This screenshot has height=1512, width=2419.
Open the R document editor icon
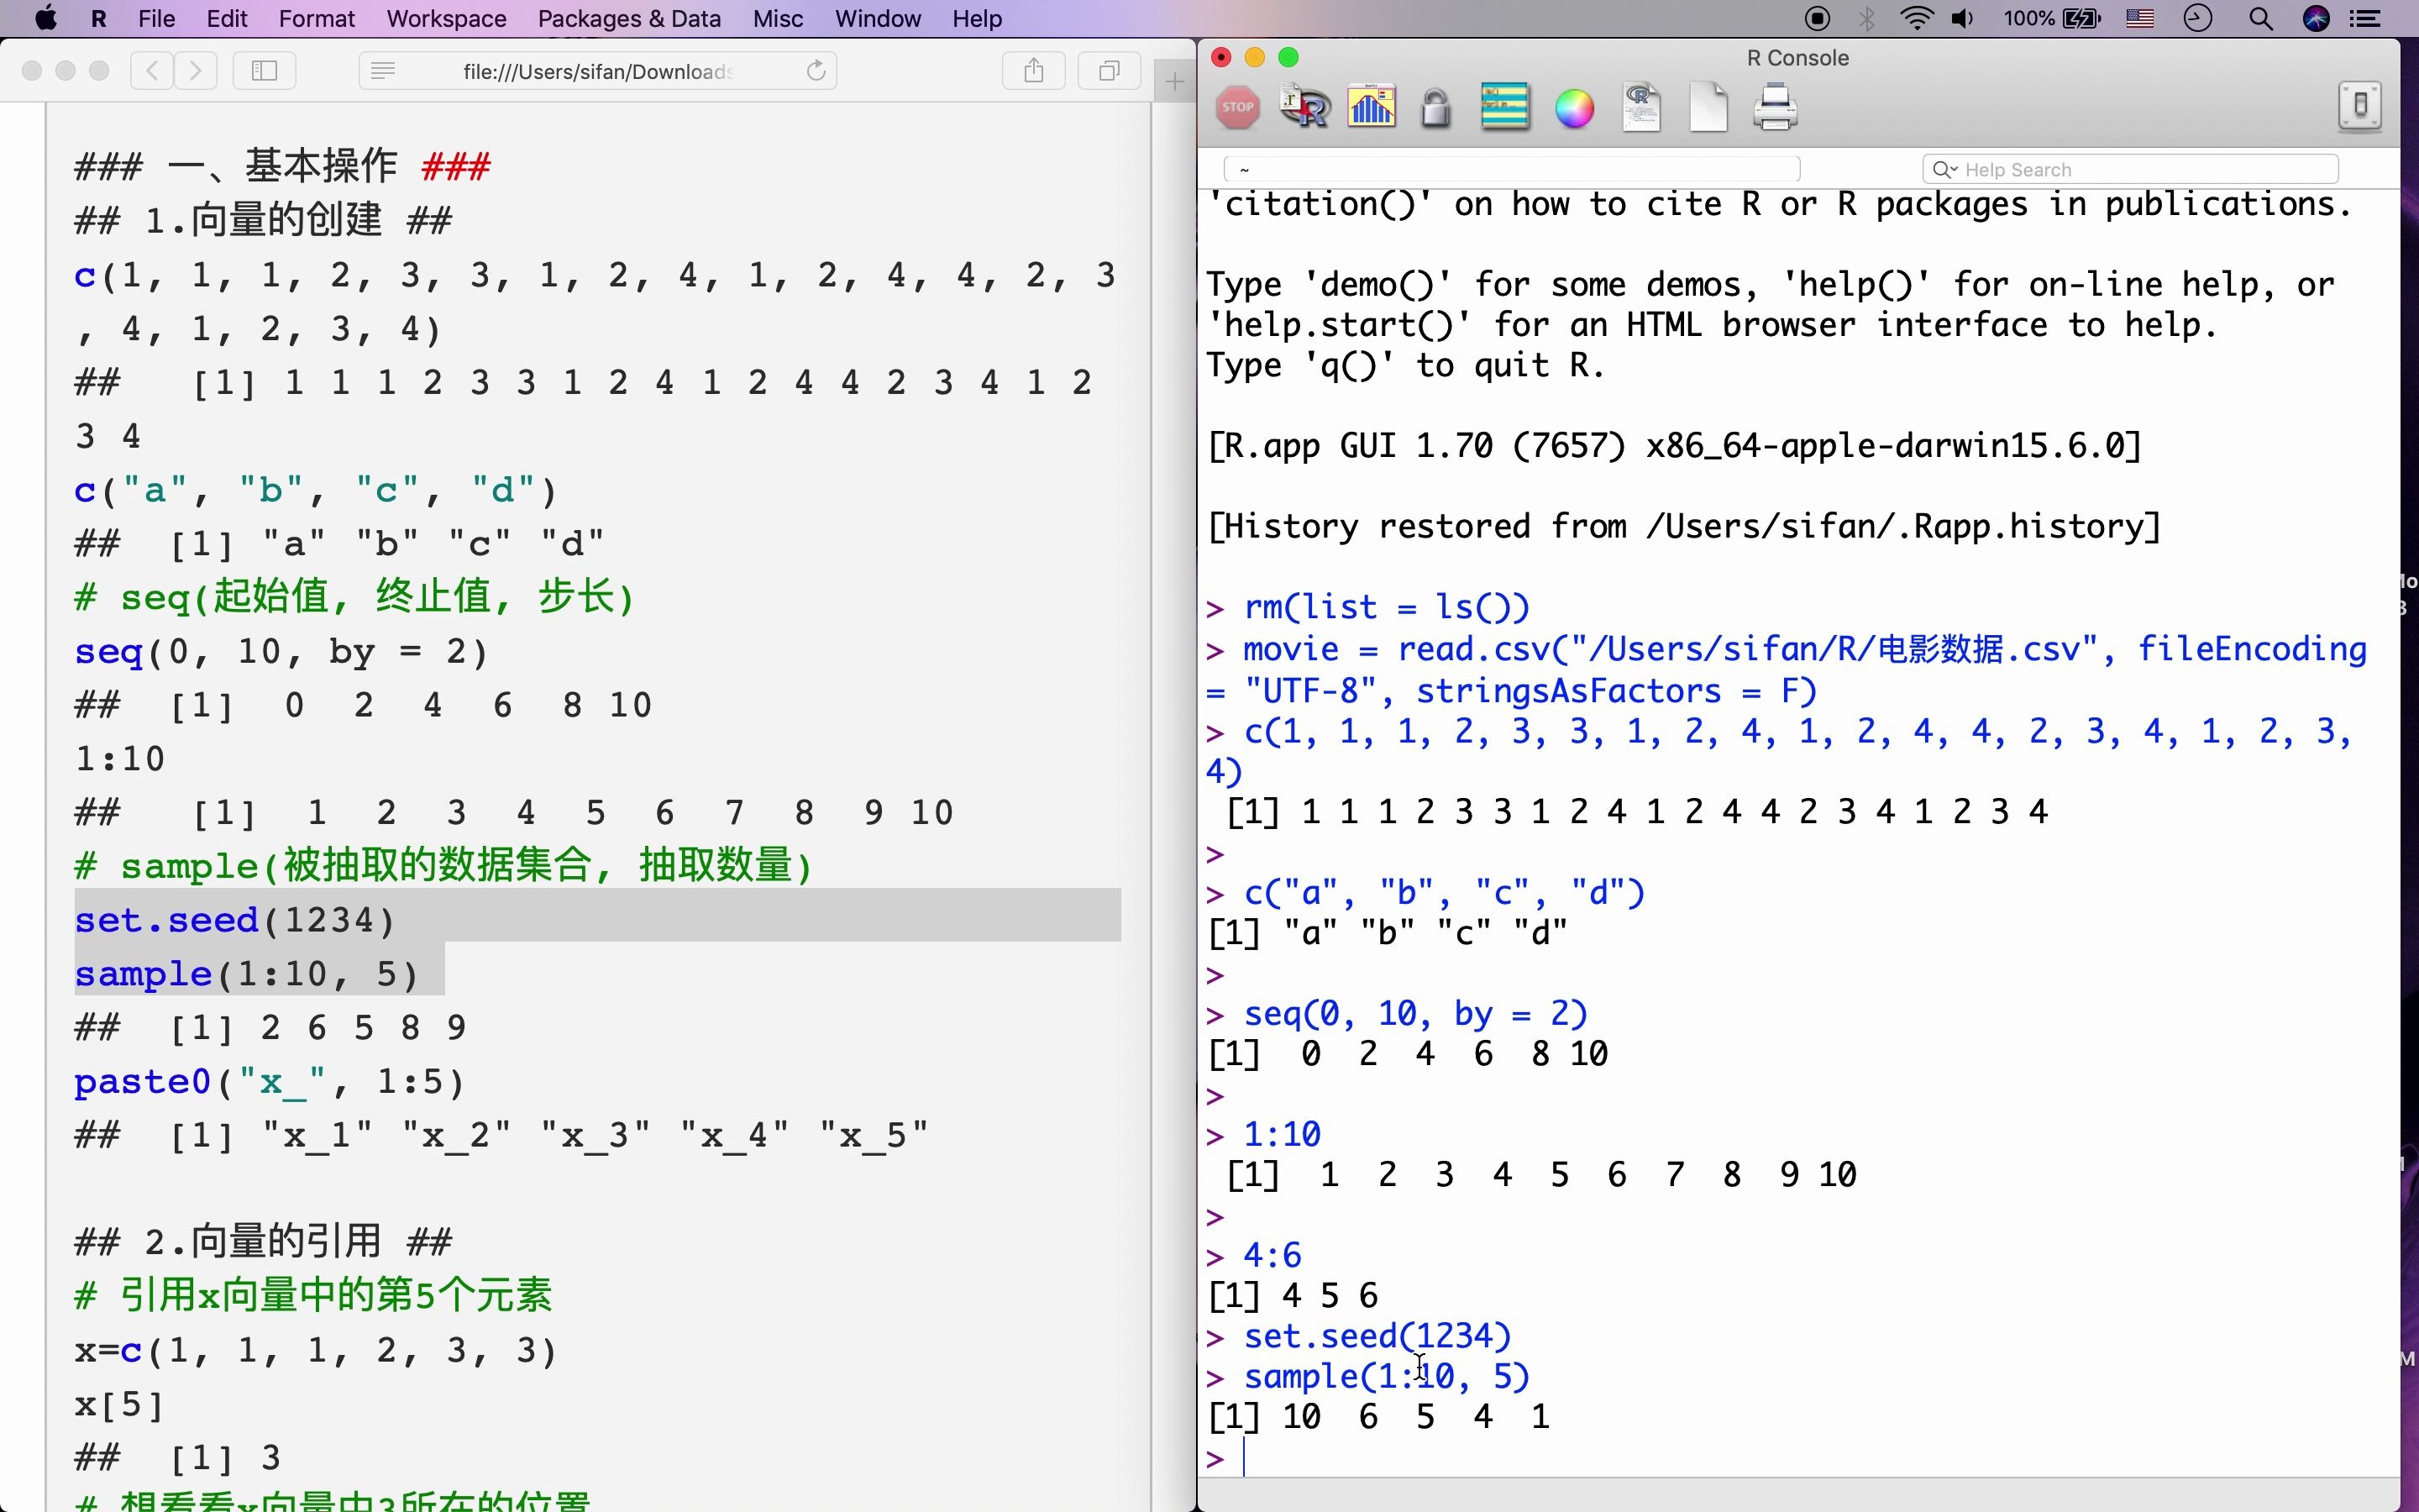[1641, 107]
